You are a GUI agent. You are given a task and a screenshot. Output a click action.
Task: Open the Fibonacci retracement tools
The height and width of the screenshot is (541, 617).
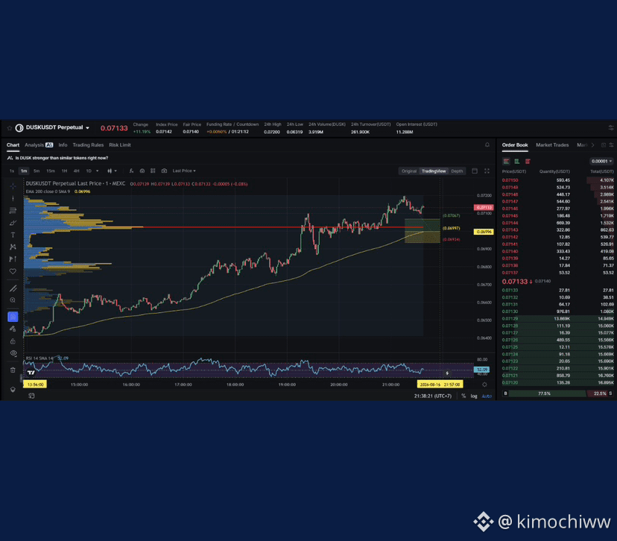click(13, 210)
